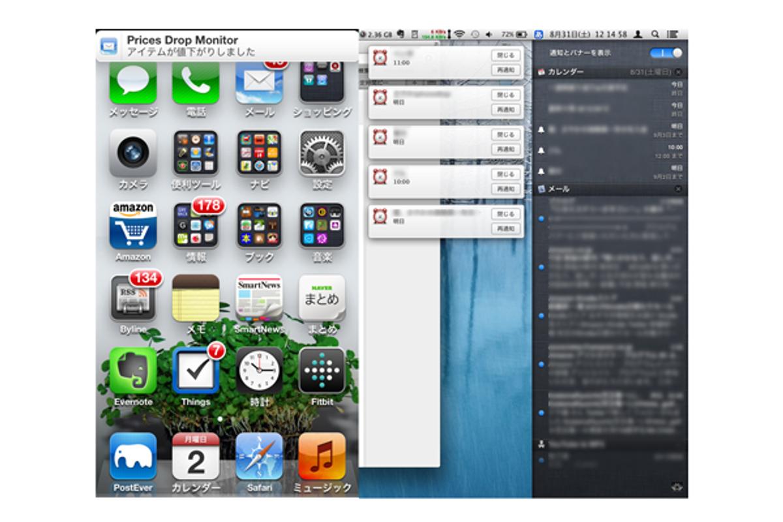
Task: Open the PostEver elephant app
Action: pyautogui.click(x=133, y=456)
